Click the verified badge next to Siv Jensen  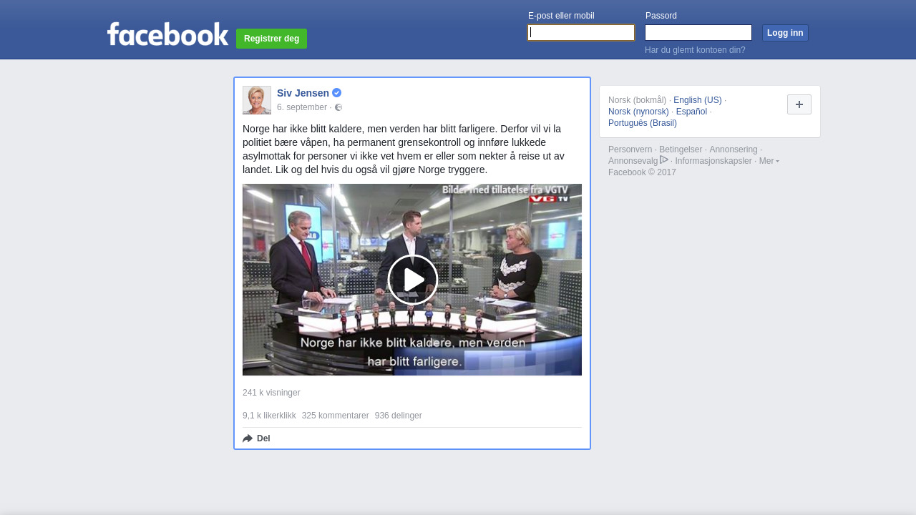337,93
